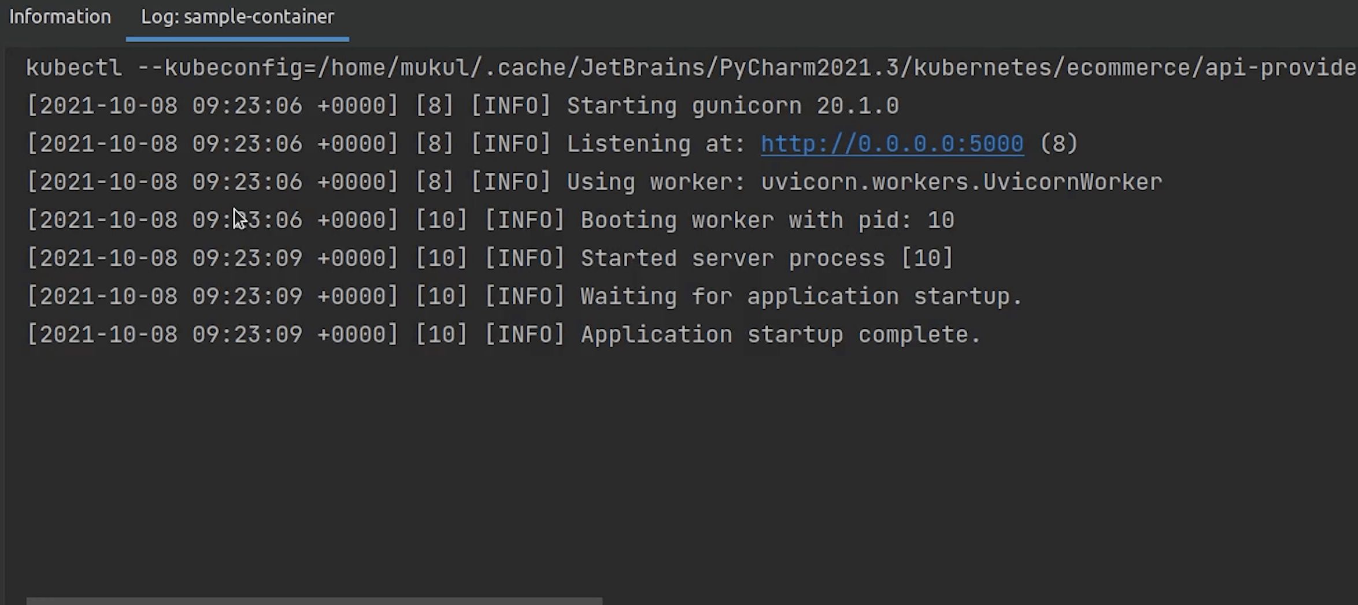
Task: Click the (8) after the URL
Action: (x=1058, y=143)
